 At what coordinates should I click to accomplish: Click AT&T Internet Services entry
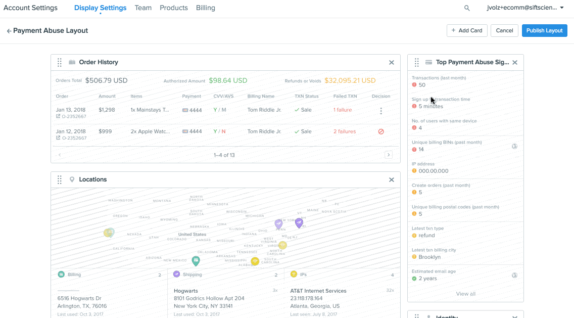point(318,291)
